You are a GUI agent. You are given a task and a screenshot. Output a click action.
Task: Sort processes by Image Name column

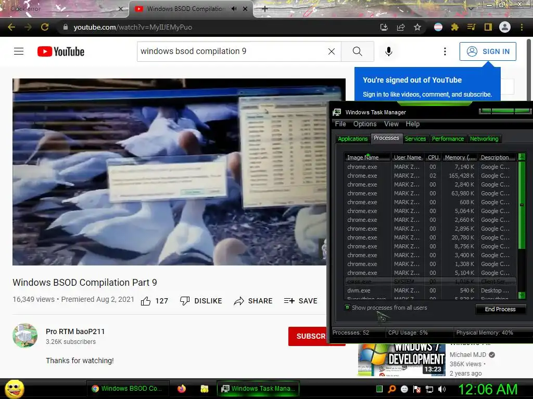[366, 157]
